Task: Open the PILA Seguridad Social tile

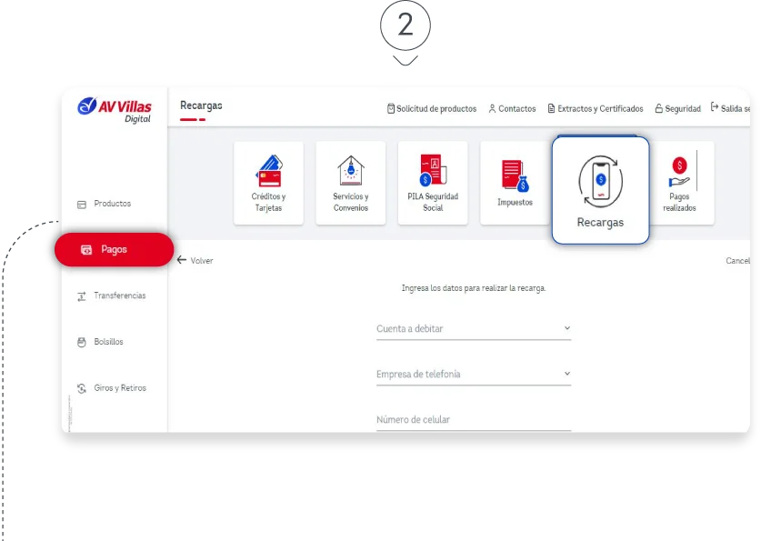Action: [433, 182]
